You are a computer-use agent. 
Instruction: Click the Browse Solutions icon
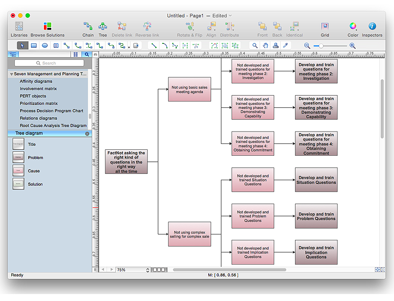pos(47,27)
